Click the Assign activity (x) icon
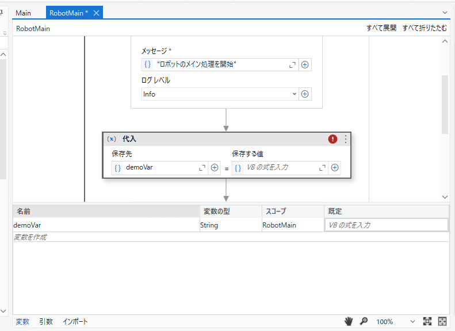 point(112,139)
